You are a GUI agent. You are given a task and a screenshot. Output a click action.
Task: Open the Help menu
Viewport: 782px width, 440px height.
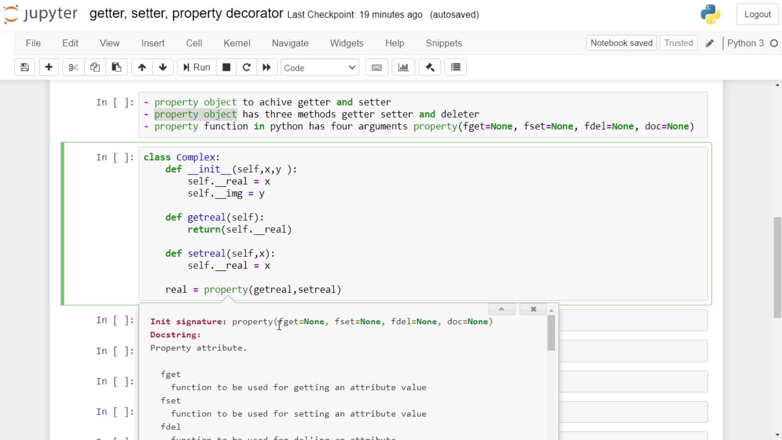(x=395, y=43)
